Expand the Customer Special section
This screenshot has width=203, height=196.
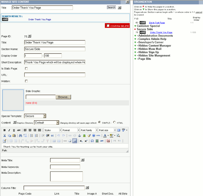point(135,26)
